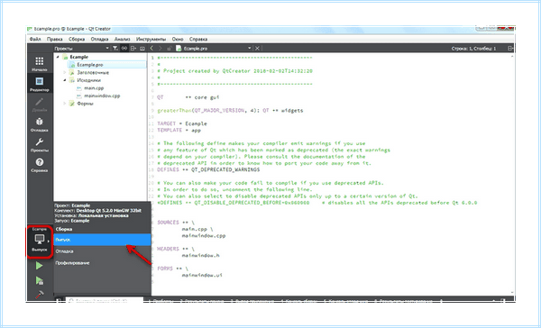
Task: Open the Правка menu
Action: click(x=54, y=39)
